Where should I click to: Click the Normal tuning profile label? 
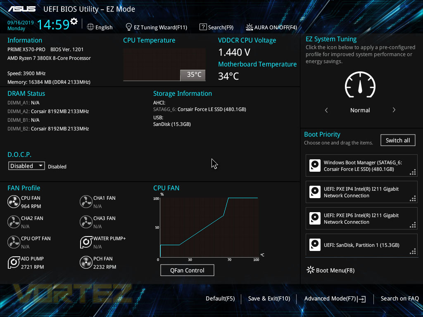(360, 110)
